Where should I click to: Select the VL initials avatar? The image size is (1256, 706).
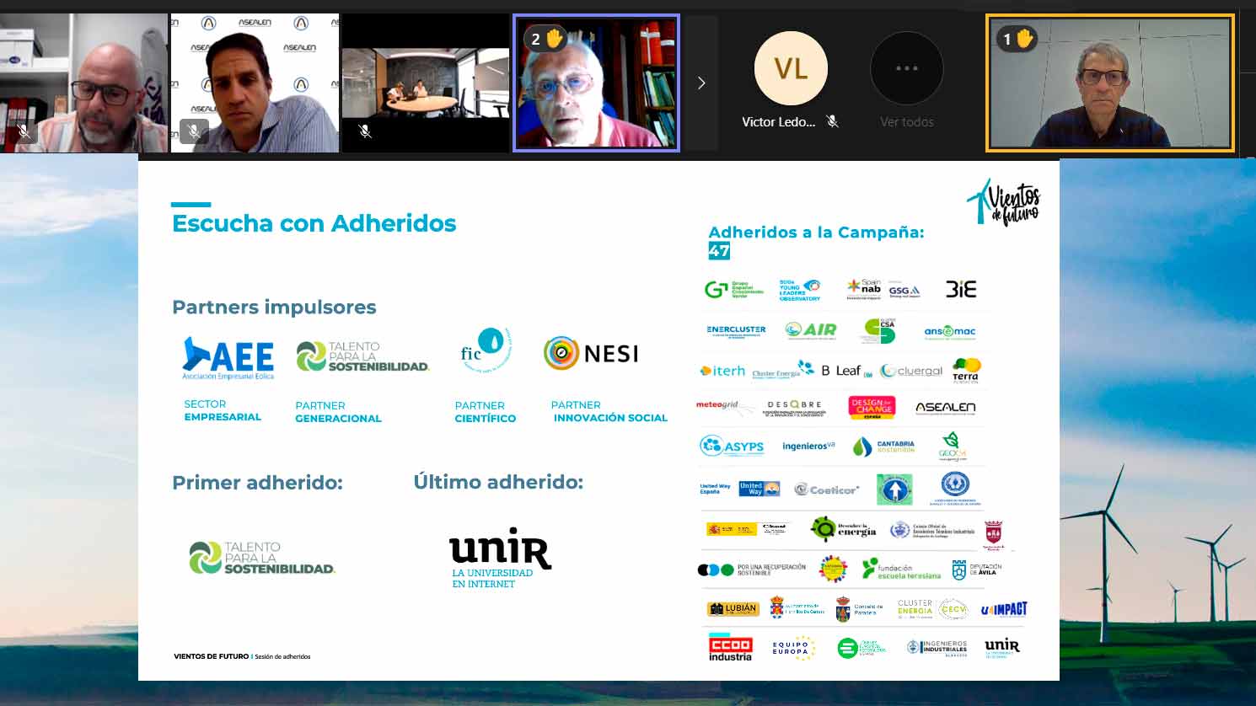click(790, 68)
